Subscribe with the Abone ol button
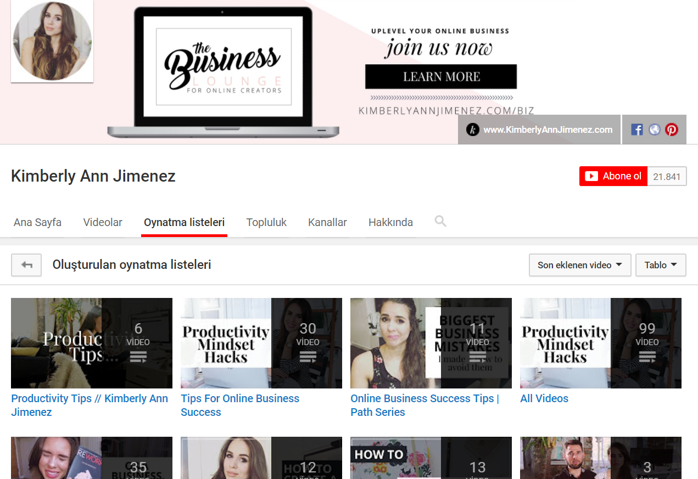Screen dimensions: 698x479 pyautogui.click(x=613, y=176)
